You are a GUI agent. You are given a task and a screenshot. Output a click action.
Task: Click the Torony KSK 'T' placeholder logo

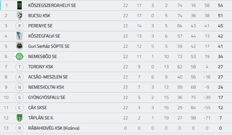point(20,67)
